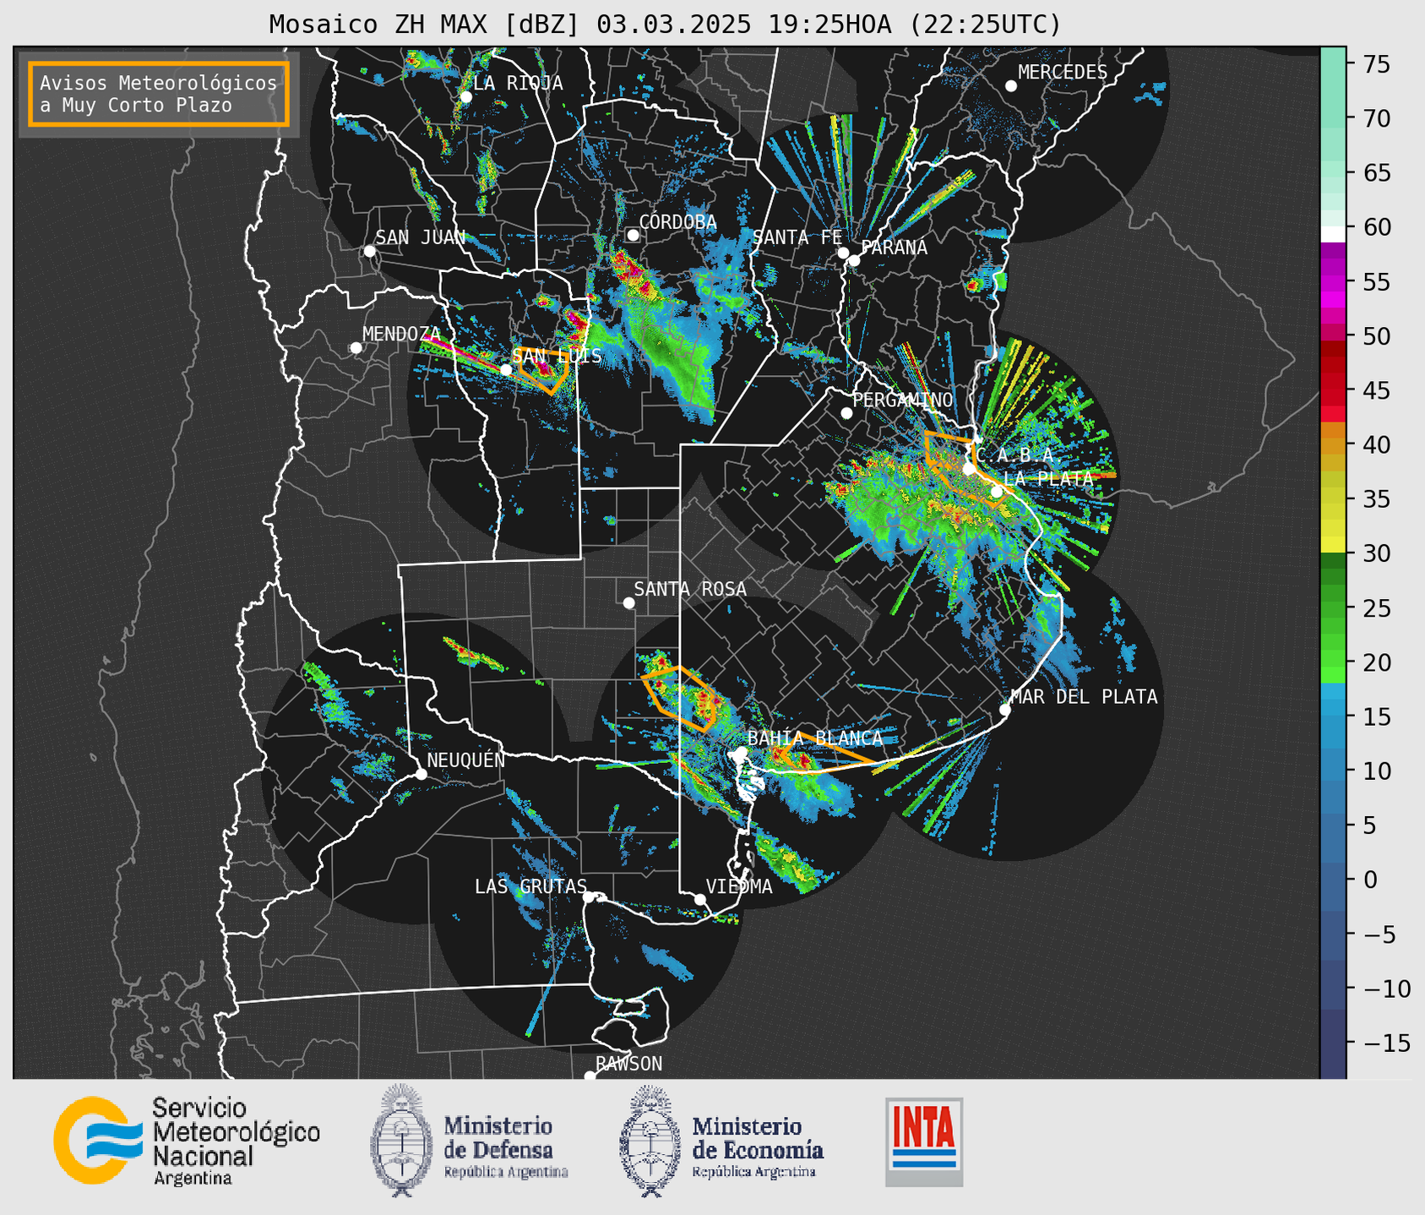Click the RAWSON city label
Screen dimensions: 1425x1215
click(629, 1065)
